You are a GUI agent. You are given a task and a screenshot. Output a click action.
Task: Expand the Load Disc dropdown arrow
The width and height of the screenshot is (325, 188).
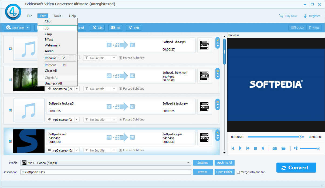[x=28, y=28]
